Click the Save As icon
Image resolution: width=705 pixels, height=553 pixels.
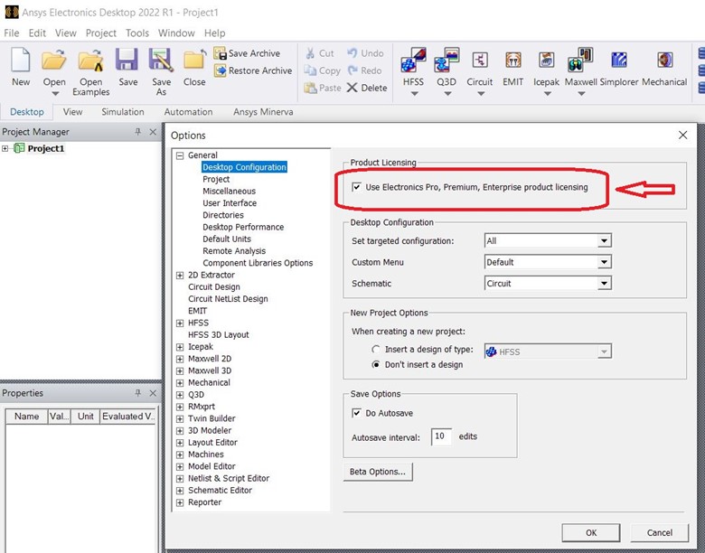[x=161, y=61]
